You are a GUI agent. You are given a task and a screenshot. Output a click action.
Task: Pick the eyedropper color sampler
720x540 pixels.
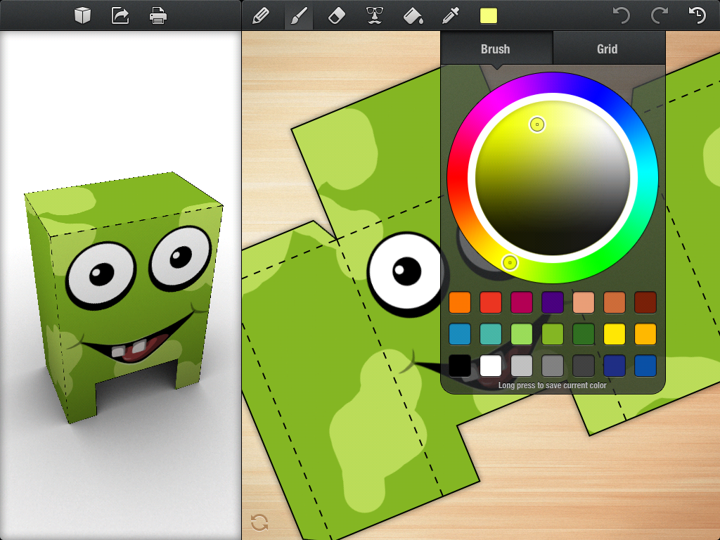pyautogui.click(x=450, y=15)
